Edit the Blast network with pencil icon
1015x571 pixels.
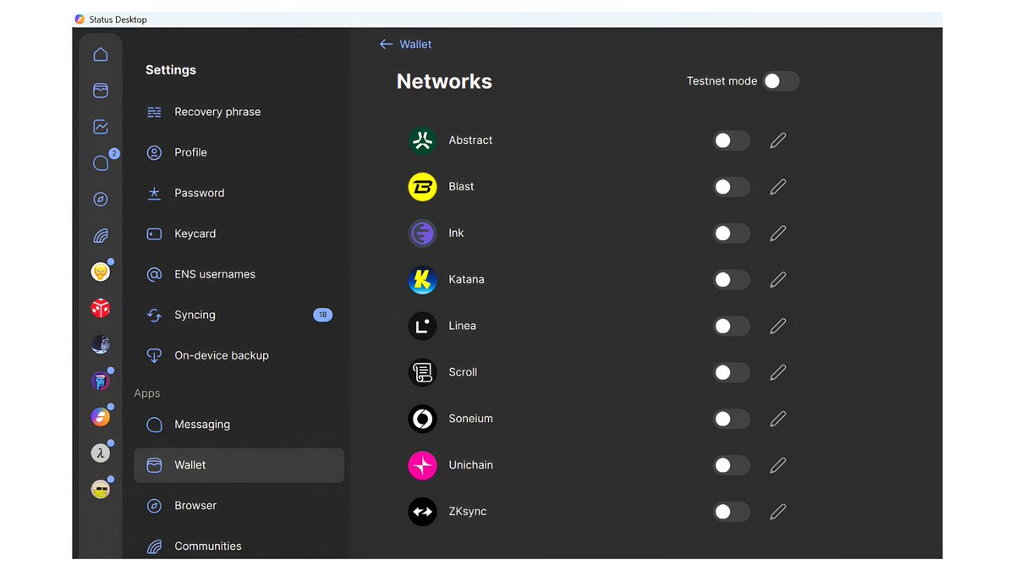coord(778,187)
